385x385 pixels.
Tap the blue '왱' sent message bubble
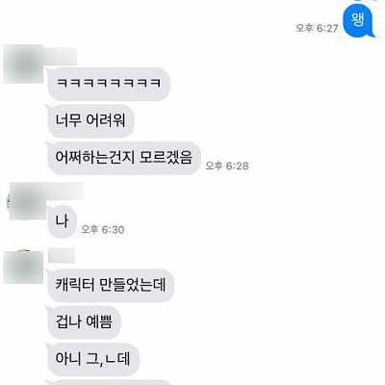point(358,21)
